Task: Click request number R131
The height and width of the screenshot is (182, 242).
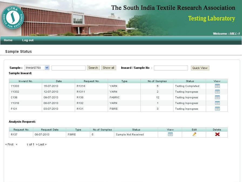Action: (80, 109)
